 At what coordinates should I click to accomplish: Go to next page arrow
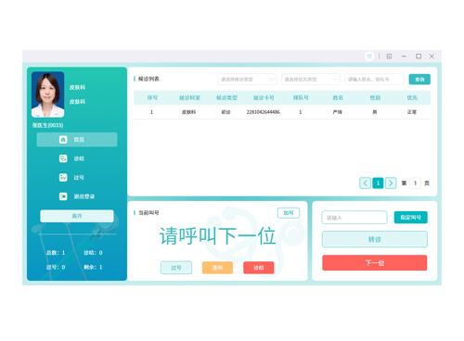point(391,183)
